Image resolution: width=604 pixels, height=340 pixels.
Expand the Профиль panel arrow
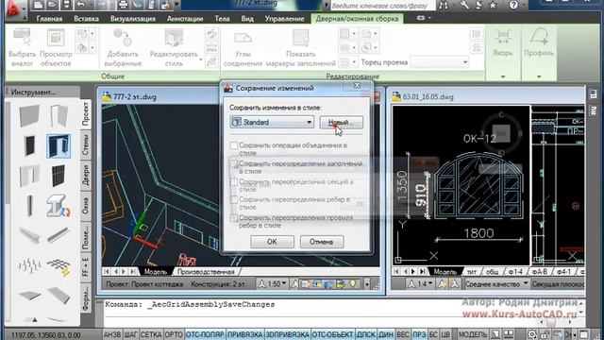(x=539, y=76)
